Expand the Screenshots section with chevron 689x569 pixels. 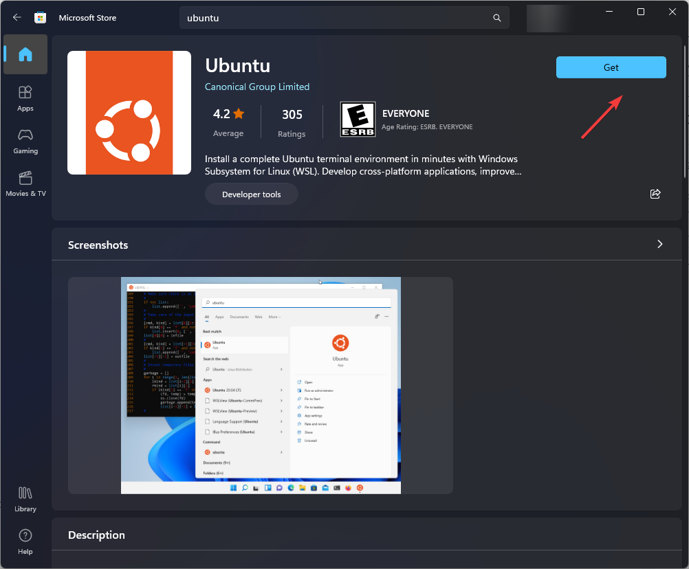(659, 244)
